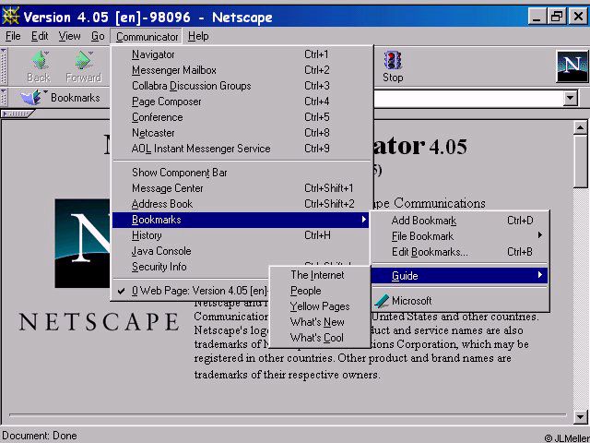Choose Page Composer from Communicator menu

[166, 102]
